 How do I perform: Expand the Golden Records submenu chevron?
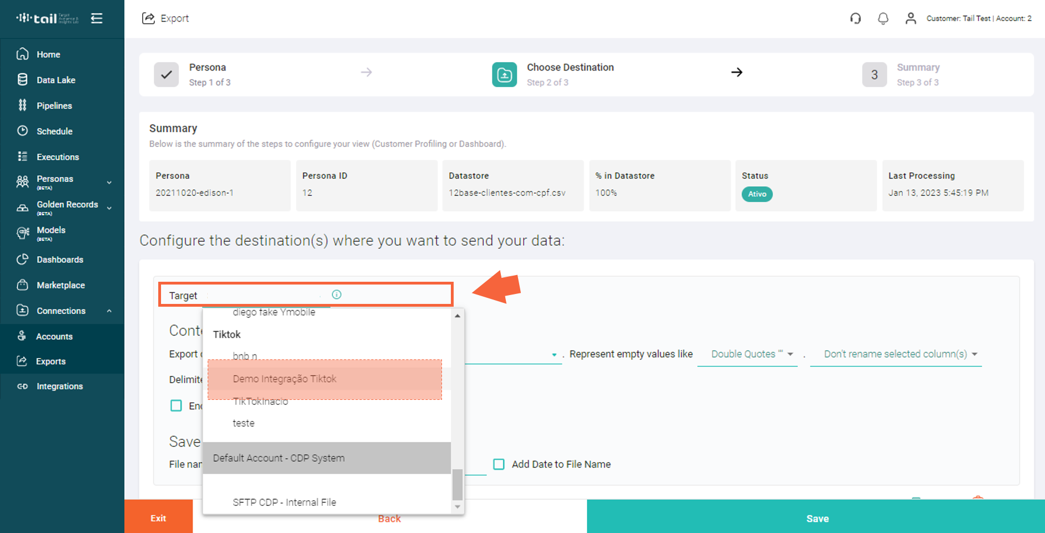(x=109, y=208)
